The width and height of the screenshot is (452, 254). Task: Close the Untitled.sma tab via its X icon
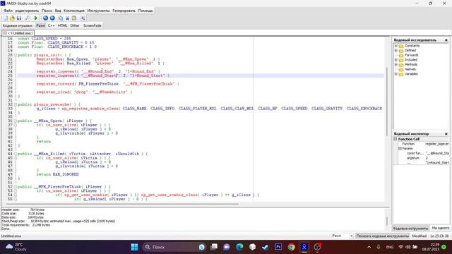click(5, 33)
